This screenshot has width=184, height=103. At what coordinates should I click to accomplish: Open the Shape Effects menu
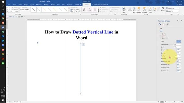point(75,12)
